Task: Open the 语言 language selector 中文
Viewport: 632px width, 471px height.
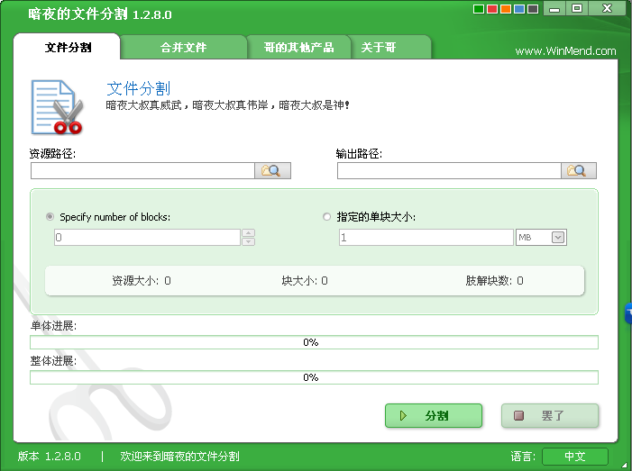Action: click(x=575, y=456)
